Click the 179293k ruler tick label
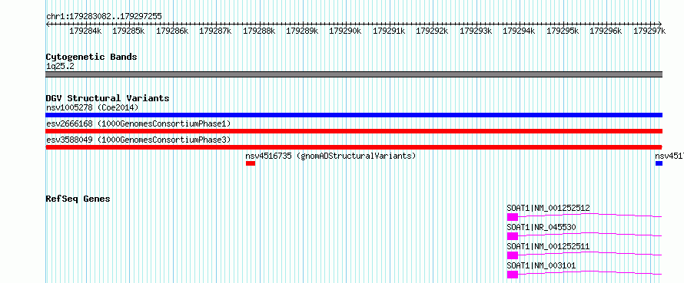684x283 pixels. coord(476,31)
